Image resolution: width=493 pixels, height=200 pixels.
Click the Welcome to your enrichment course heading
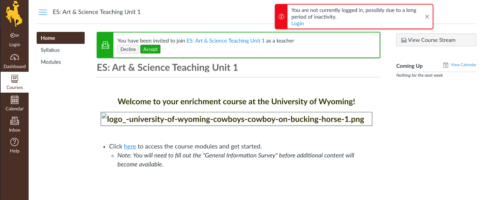[x=236, y=102]
